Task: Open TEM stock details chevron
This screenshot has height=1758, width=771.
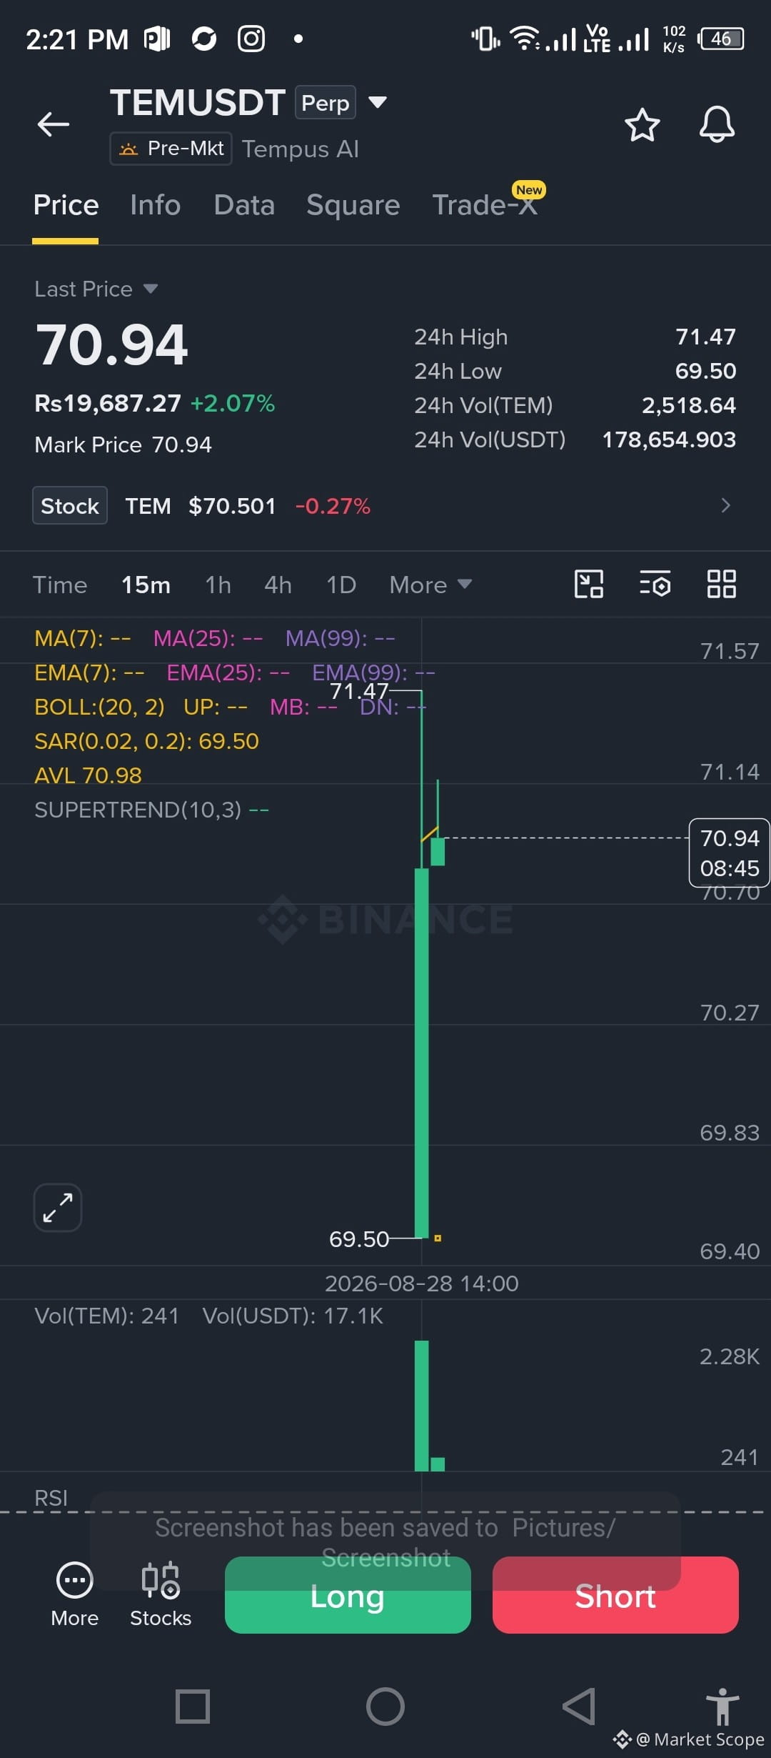Action: click(725, 505)
